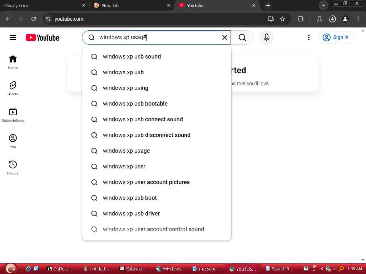Open the browser downloads icon
The height and width of the screenshot is (274, 366).
[x=332, y=19]
